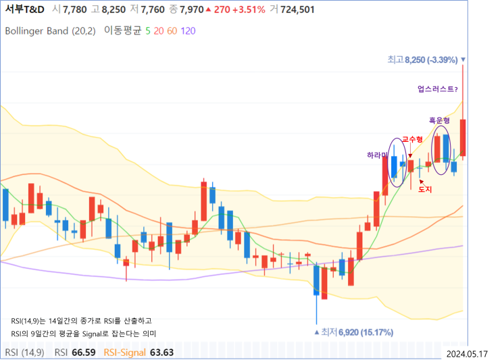This screenshot has width=502, height=364.
Task: Click the +3.51% change value
Action: tap(249, 9)
